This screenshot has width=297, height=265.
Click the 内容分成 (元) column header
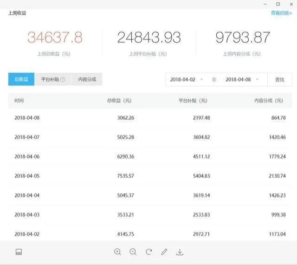(x=269, y=101)
